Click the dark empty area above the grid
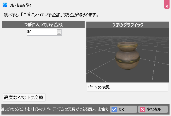171x116 pixels. point(127,32)
